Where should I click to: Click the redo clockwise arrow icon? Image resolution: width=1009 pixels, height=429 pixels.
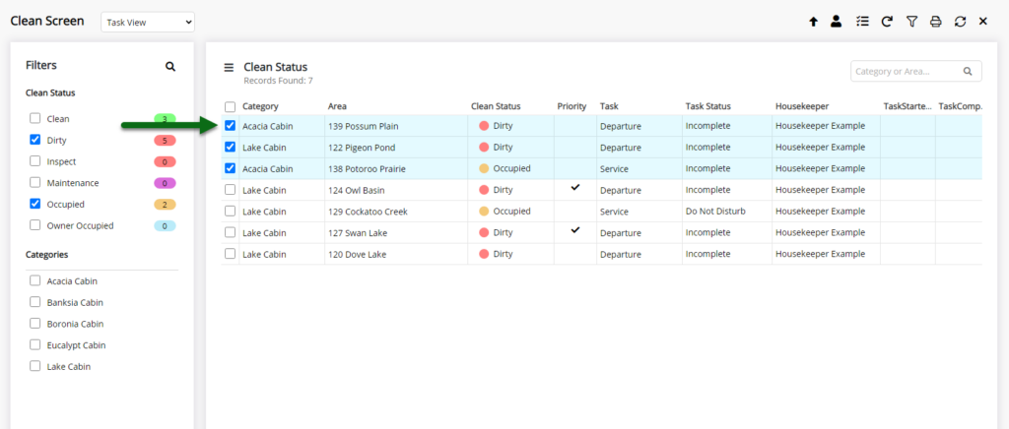click(887, 22)
